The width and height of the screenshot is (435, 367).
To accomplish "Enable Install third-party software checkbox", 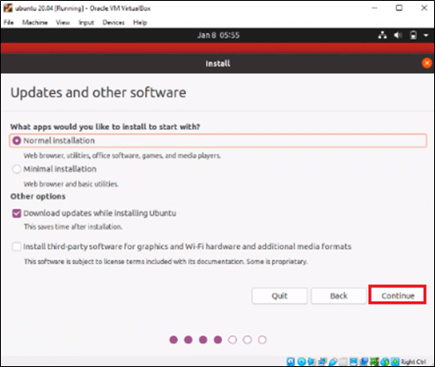I will 17,246.
